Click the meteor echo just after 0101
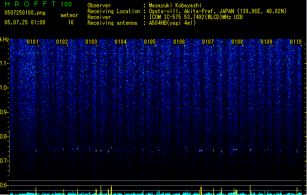307x195 pixels. pos(36,151)
